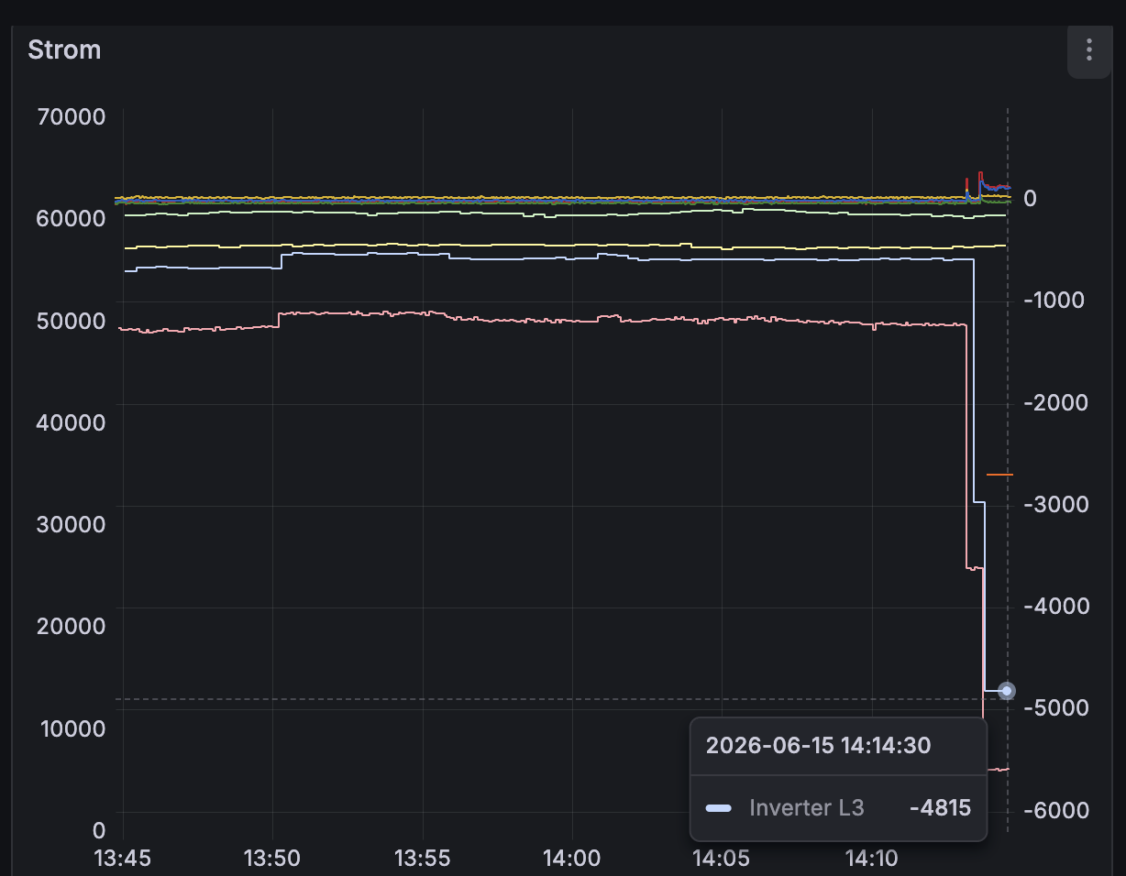The width and height of the screenshot is (1126, 876).
Task: Click the -4815 value in the tooltip
Action: 940,808
